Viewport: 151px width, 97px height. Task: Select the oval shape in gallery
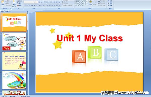(86, 1)
